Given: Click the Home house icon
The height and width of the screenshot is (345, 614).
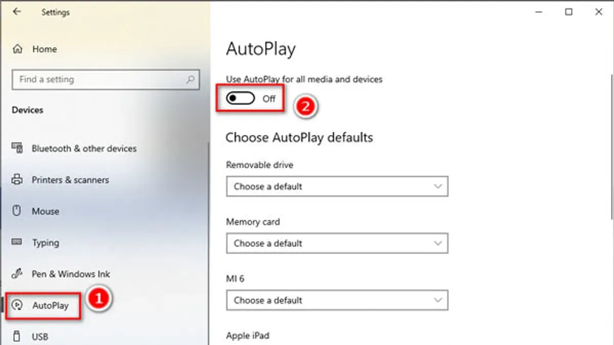Looking at the screenshot, I should click(17, 49).
